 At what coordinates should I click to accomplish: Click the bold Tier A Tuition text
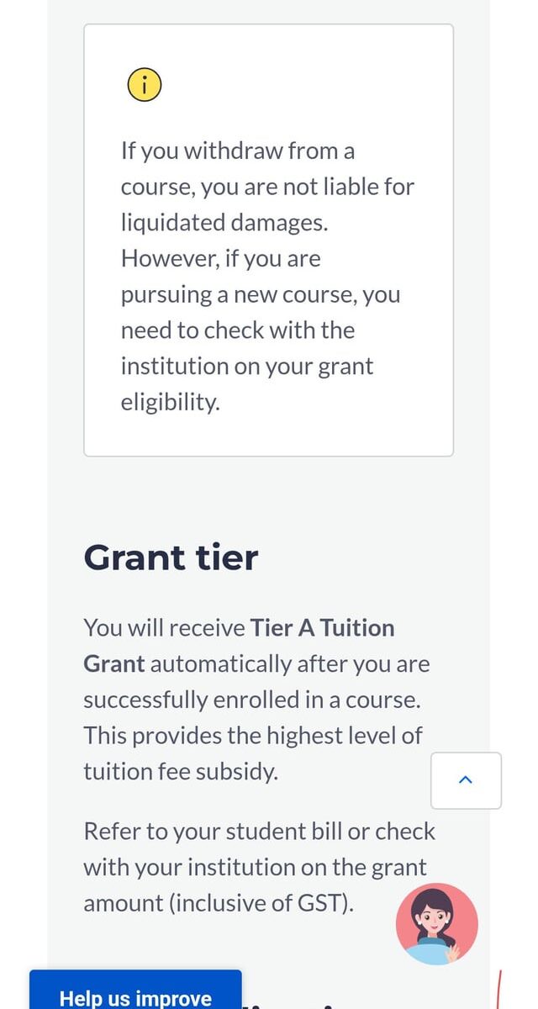coord(322,628)
